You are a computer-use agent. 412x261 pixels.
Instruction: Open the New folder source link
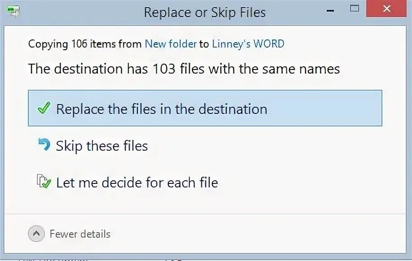[171, 44]
